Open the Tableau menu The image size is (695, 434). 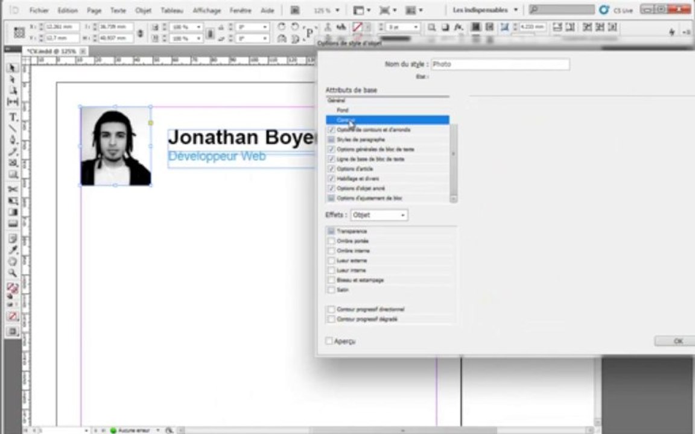pyautogui.click(x=172, y=10)
